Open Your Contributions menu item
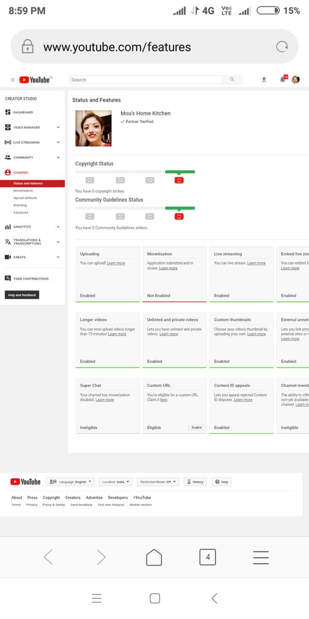Screen dimensions: 309x619 (31, 279)
